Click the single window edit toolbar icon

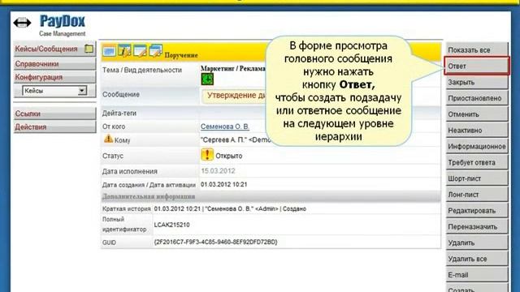tap(140, 50)
